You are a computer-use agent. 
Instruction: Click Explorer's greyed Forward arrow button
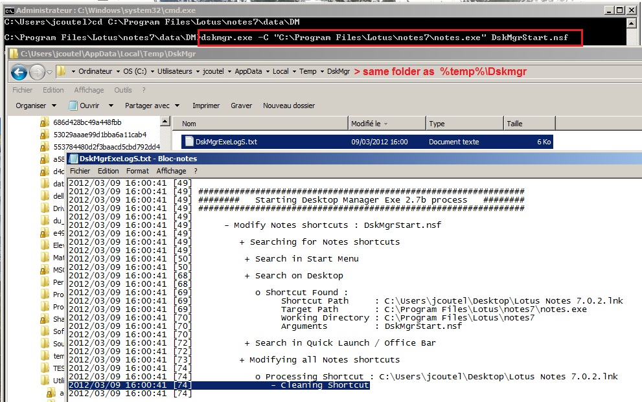(37, 73)
